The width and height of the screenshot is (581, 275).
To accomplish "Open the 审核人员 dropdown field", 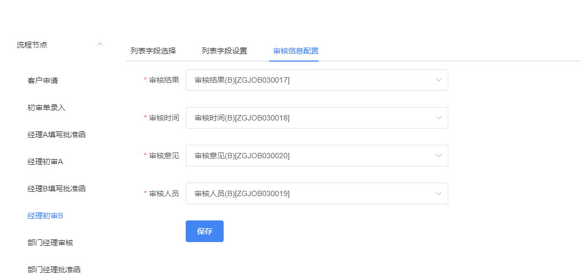I will (317, 193).
